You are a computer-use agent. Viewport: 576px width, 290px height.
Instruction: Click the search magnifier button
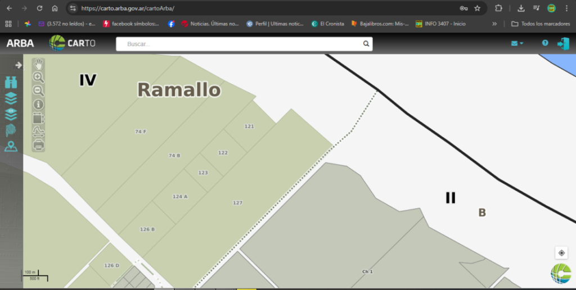(x=366, y=44)
